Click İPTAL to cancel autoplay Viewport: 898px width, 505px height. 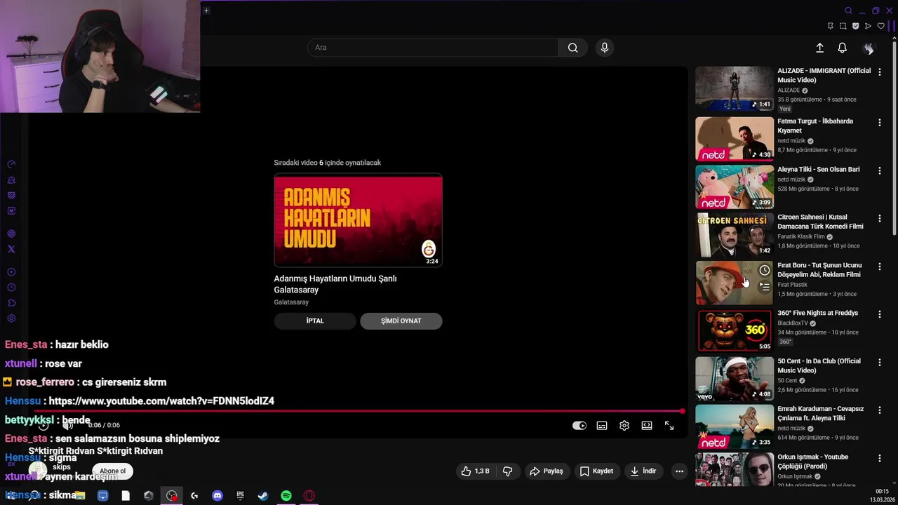coord(315,321)
